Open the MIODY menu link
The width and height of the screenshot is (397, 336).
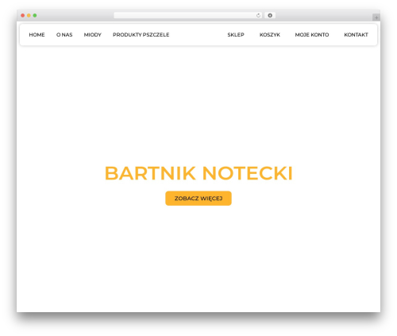pyautogui.click(x=93, y=35)
